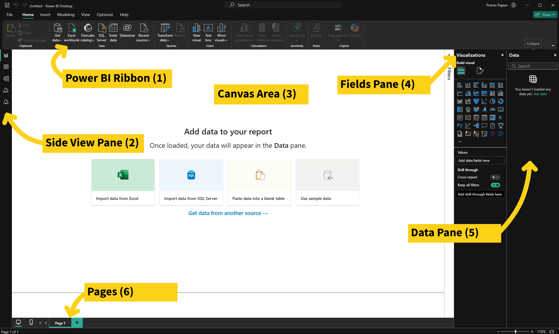This screenshot has width=559, height=334.
Task: Open the File menu
Action: coord(10,15)
